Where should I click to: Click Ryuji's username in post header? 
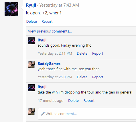pos(31,5)
